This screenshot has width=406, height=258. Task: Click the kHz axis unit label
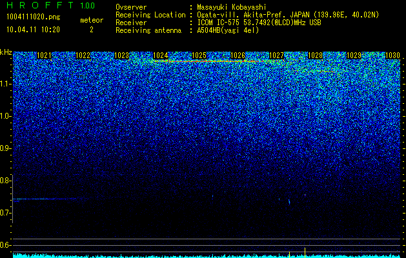coord(6,52)
